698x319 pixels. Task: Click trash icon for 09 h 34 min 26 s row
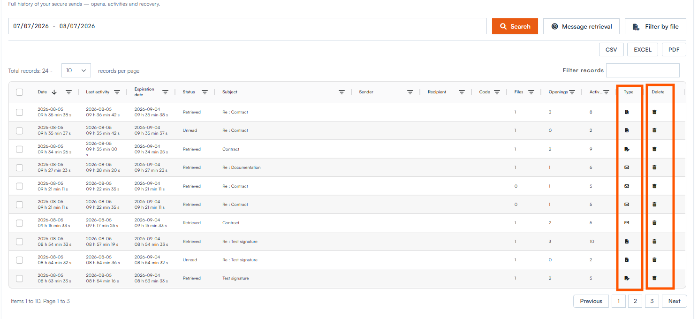point(654,149)
